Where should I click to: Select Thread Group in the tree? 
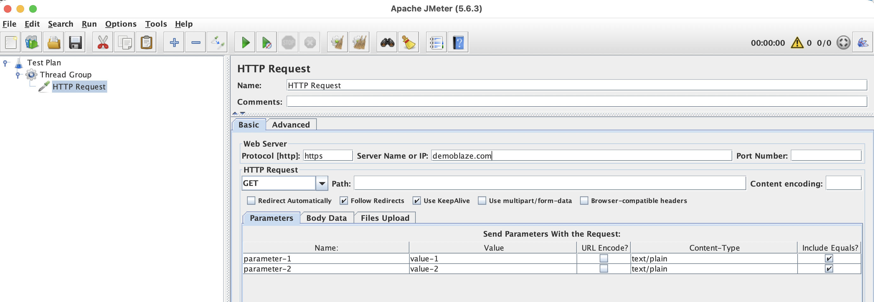point(66,75)
